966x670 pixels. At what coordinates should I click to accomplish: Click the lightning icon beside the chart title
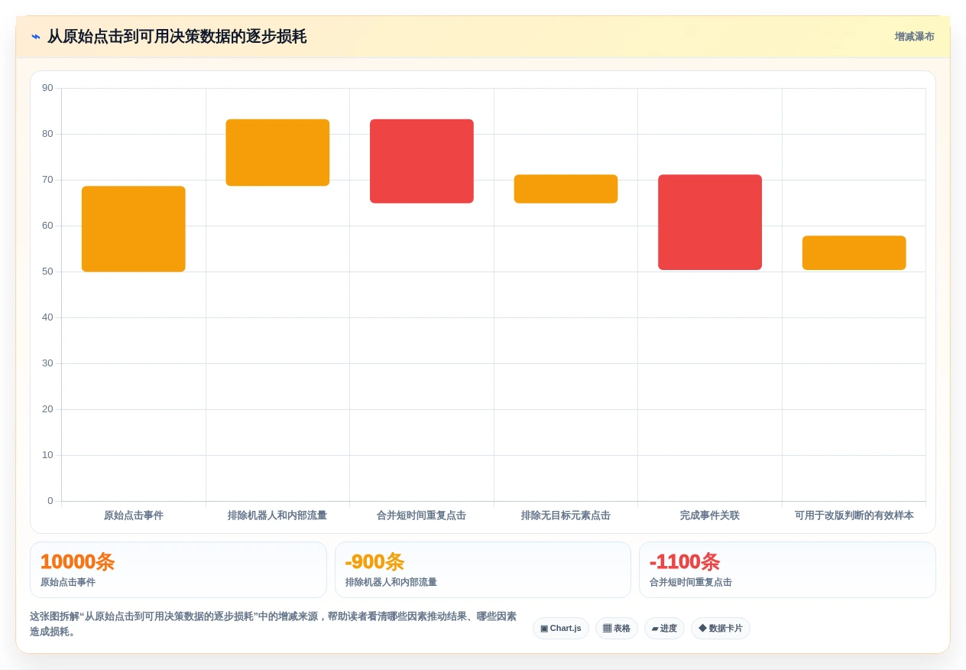pyautogui.click(x=36, y=37)
